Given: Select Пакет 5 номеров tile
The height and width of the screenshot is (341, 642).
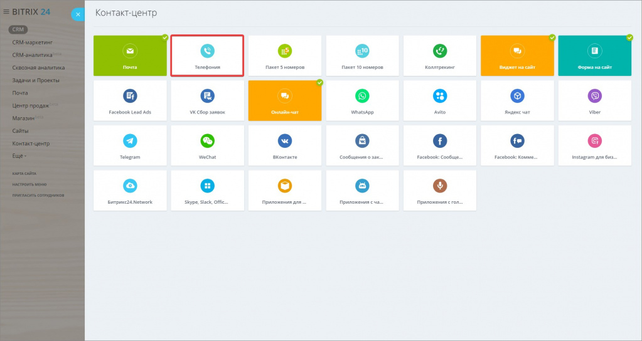Looking at the screenshot, I should (x=284, y=56).
